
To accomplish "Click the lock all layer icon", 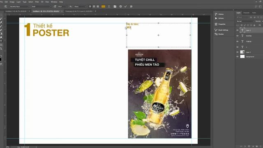I will [x=254, y=25].
